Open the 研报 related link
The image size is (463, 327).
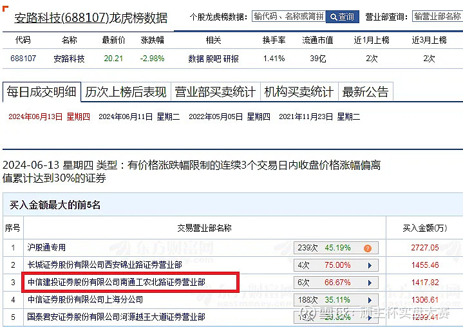[231, 59]
